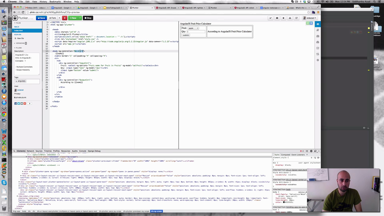384x216 pixels.
Task: Open the Console tab in DevTools
Action: click(x=82, y=151)
